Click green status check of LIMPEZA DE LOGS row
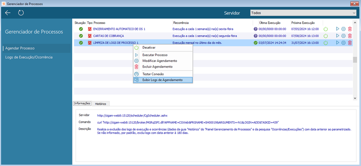This screenshot has width=361, height=166. [81, 42]
